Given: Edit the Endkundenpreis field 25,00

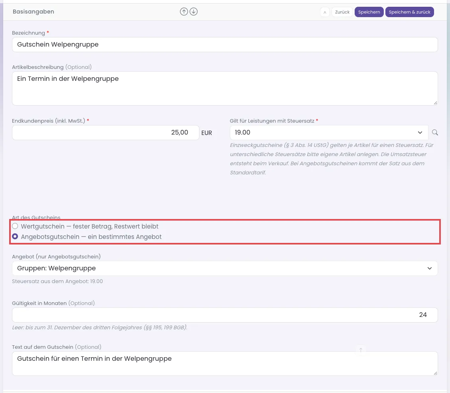Looking at the screenshot, I should click(x=106, y=133).
